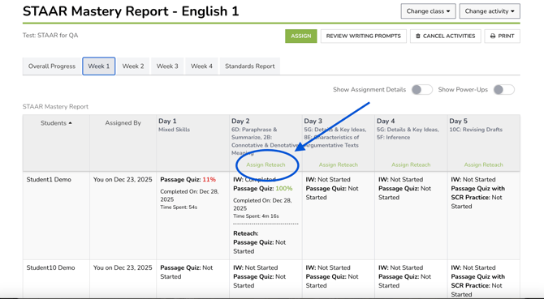Switch to the Overall Progress tab
Image resolution: width=544 pixels, height=299 pixels.
[52, 66]
